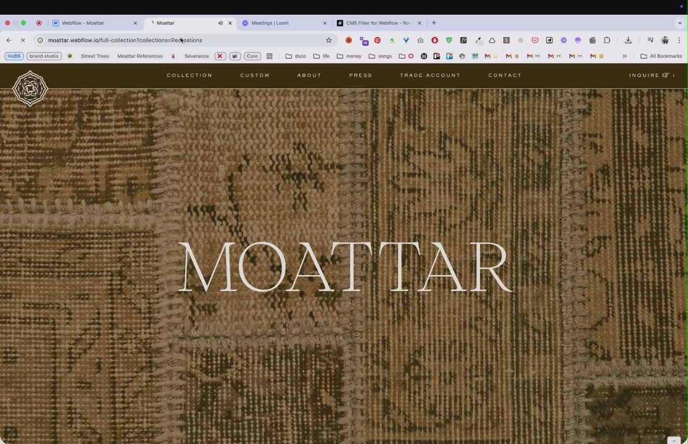Open the Pocket extension icon
Viewport: 688px width, 444px height.
click(535, 40)
